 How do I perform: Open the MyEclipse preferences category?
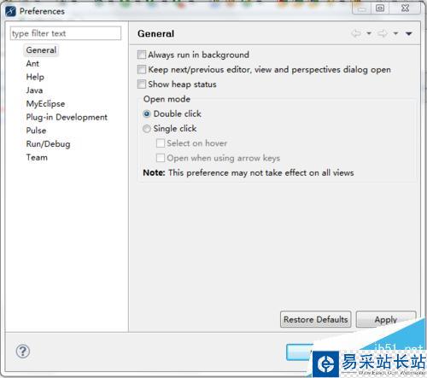[45, 104]
